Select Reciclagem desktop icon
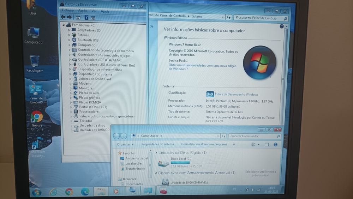The width and height of the screenshot is (353, 199). pos(35,64)
